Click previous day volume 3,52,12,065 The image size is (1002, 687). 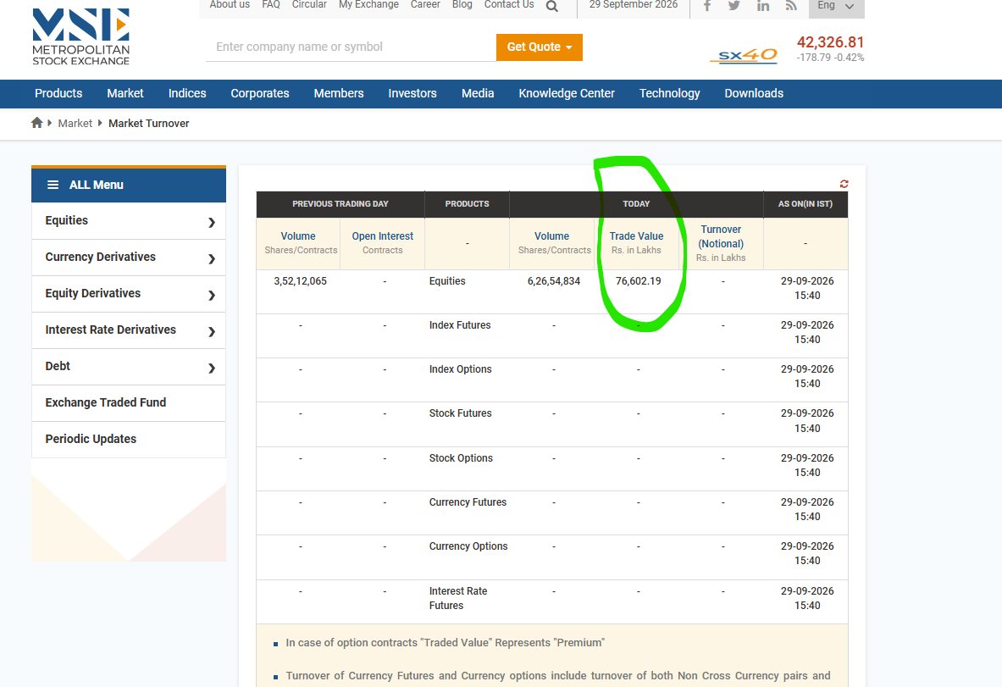pos(301,281)
